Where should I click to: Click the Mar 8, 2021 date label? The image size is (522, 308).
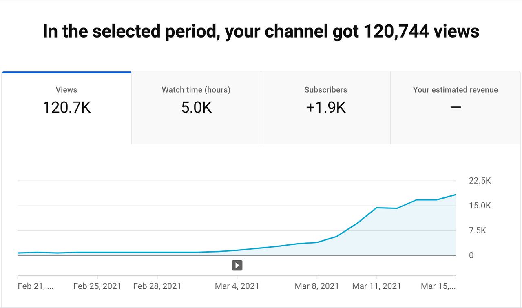[317, 286]
